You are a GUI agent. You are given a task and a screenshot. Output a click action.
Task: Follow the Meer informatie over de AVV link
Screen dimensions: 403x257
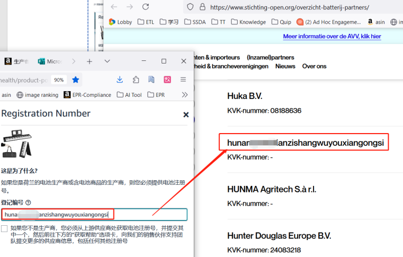point(332,36)
